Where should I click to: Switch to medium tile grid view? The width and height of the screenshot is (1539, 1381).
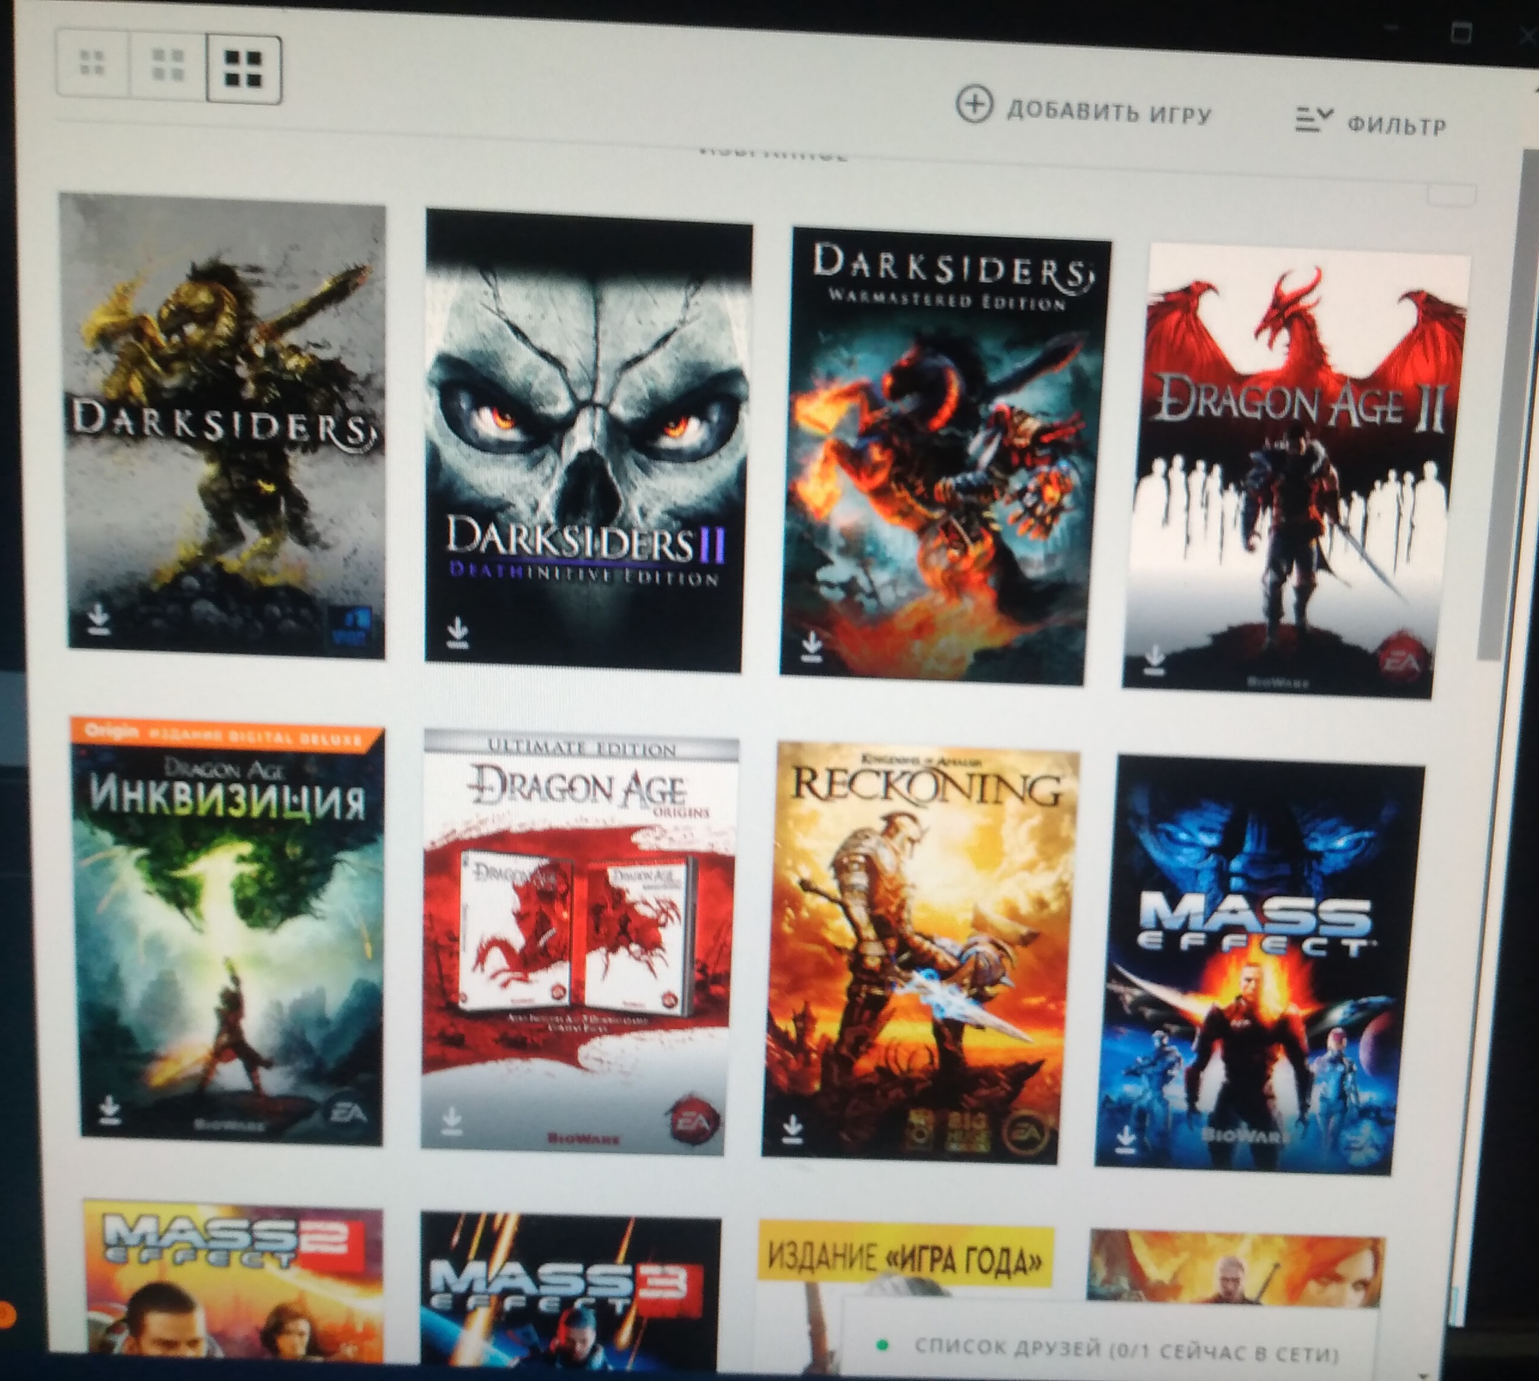pyautogui.click(x=168, y=65)
